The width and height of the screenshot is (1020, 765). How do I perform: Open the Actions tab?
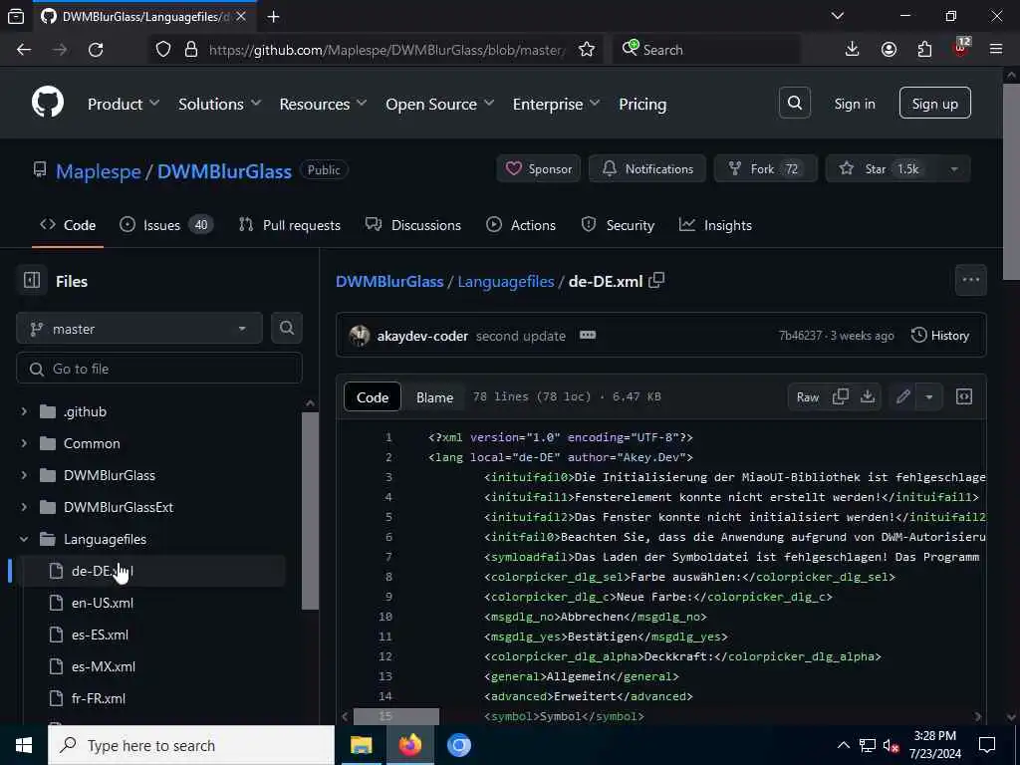coord(521,225)
